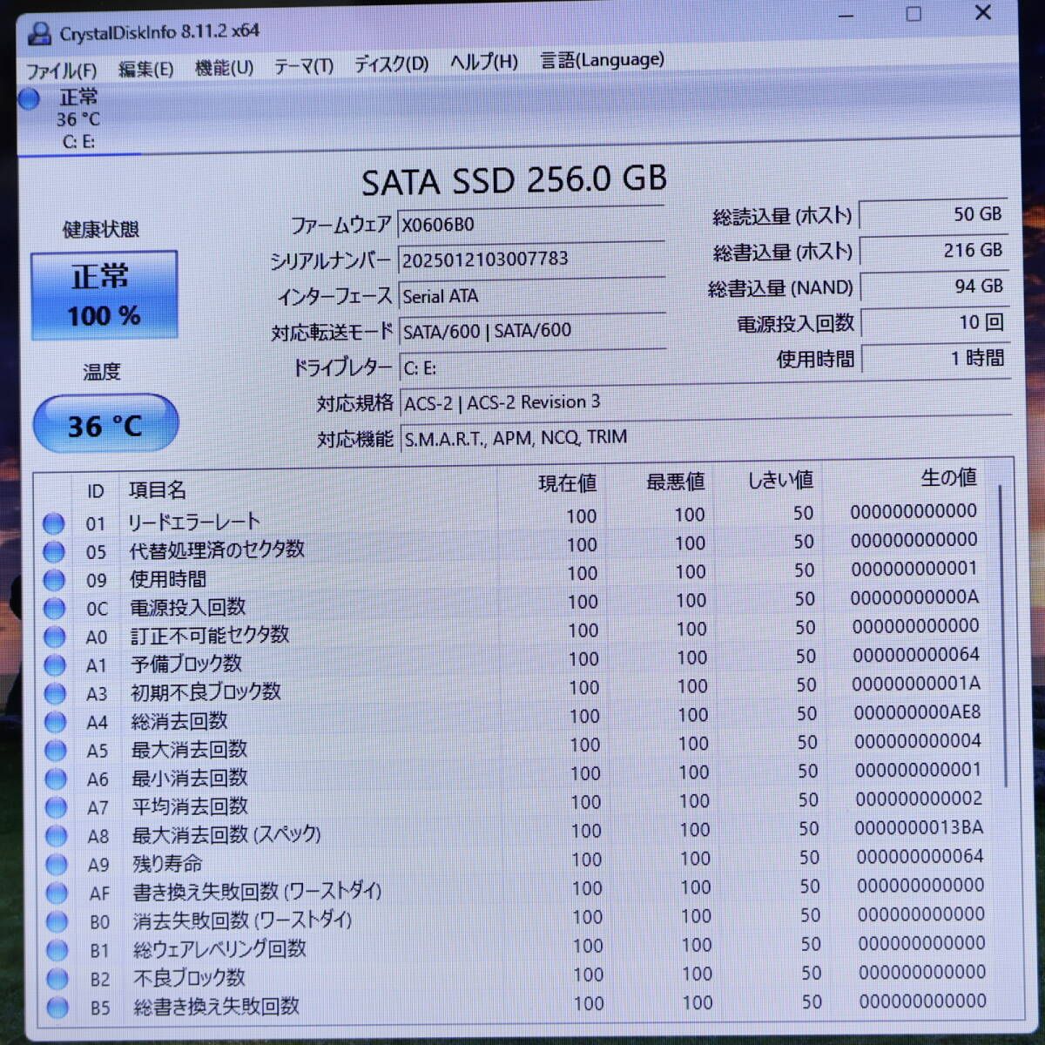Image resolution: width=1045 pixels, height=1045 pixels.
Task: Click the status circle for ID A6 row
Action: click(x=56, y=779)
